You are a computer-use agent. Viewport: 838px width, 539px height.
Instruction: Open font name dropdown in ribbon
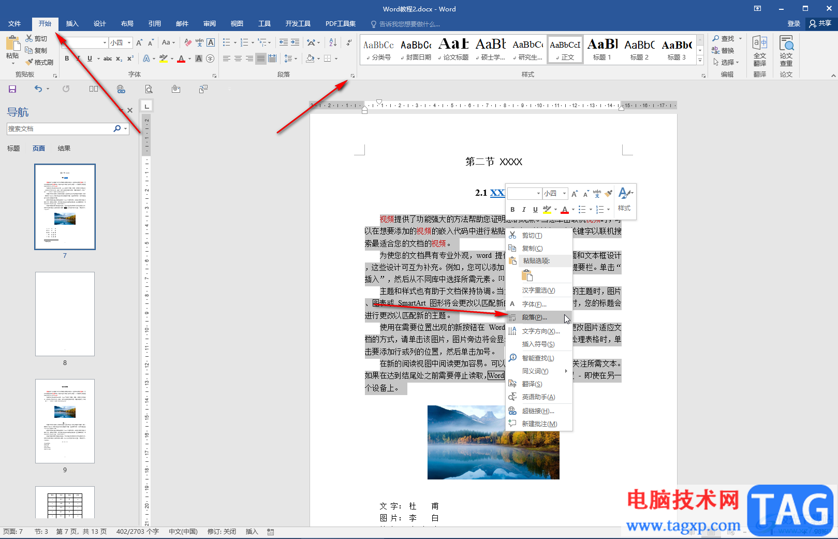point(105,42)
